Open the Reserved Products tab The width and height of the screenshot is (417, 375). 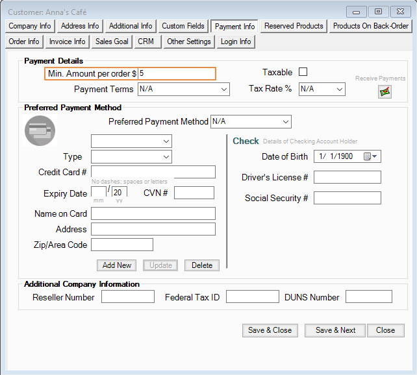pos(294,26)
